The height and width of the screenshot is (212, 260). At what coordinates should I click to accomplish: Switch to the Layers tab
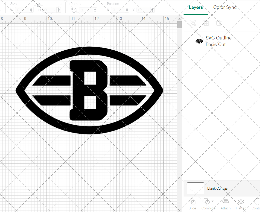pos(196,7)
